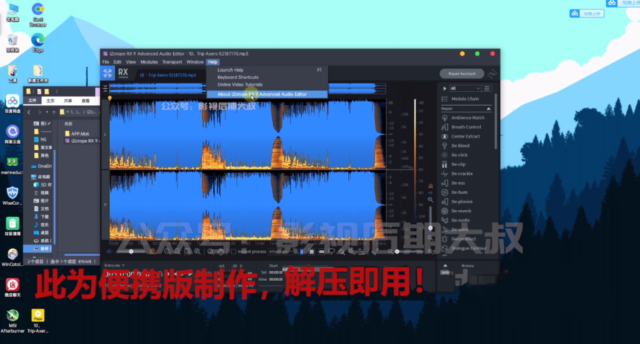Screen dimensions: 640x344
Task: Open the File menu in iZotope RX
Action: click(105, 62)
